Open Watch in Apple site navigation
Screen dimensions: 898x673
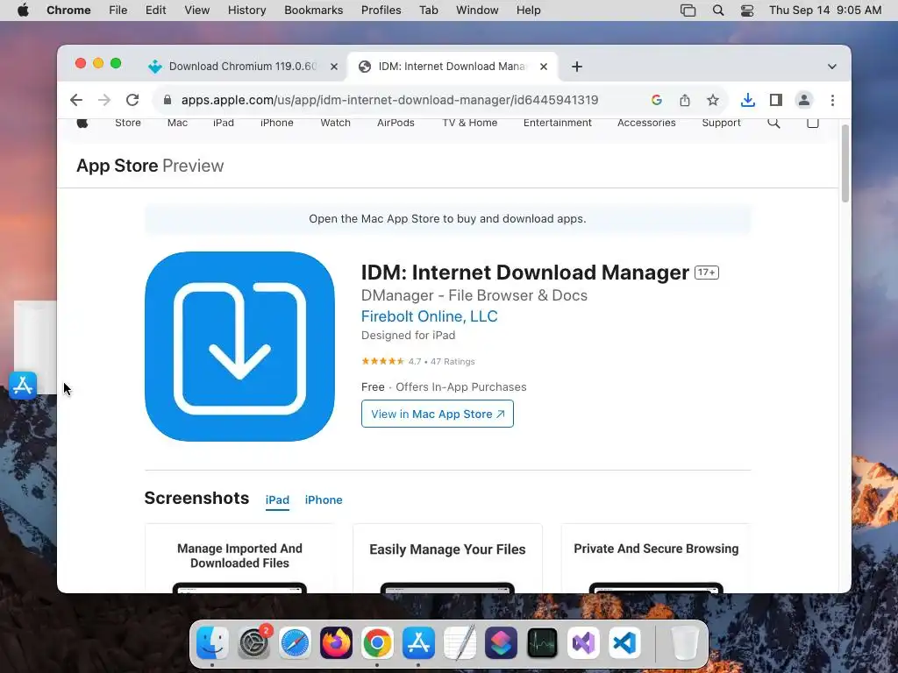pos(336,123)
